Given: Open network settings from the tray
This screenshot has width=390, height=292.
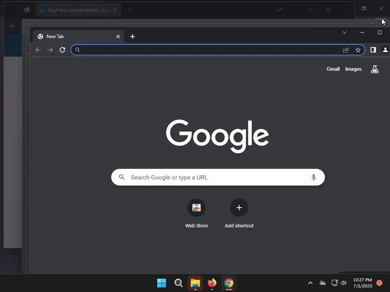Looking at the screenshot, I should (334, 283).
